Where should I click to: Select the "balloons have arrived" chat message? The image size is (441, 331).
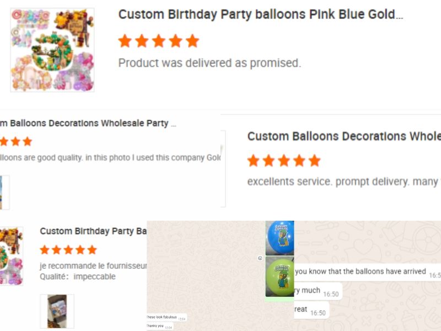click(x=361, y=271)
